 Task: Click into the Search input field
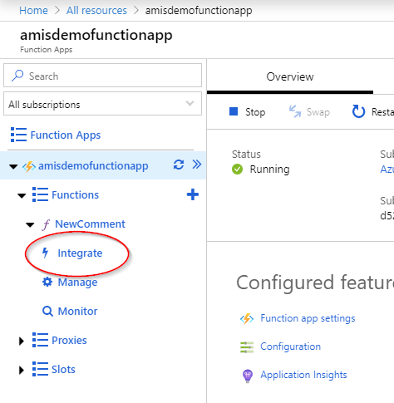[102, 76]
